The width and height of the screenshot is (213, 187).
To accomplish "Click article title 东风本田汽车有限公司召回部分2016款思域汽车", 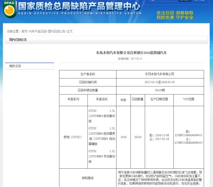I will coord(131,53).
